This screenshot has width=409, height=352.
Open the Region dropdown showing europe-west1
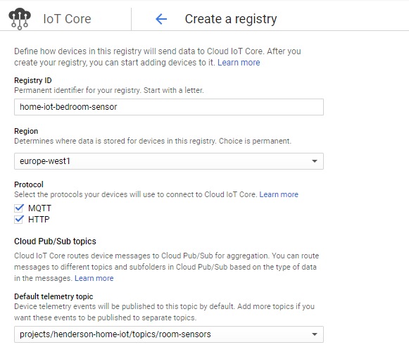[169, 161]
